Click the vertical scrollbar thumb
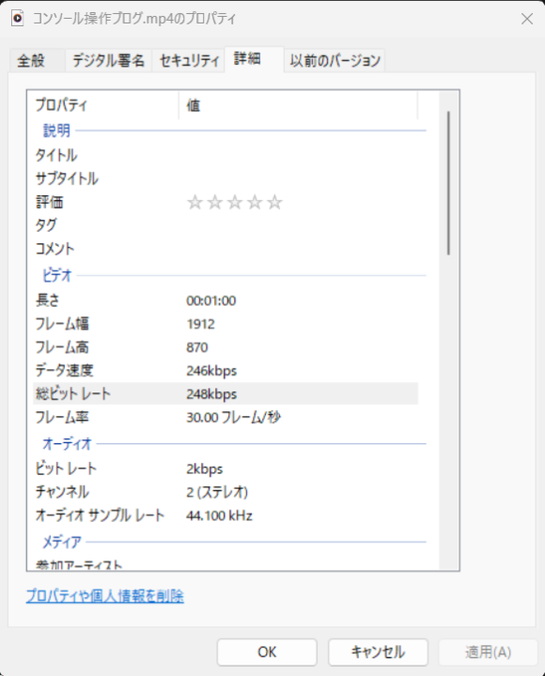The width and height of the screenshot is (545, 676). coord(449,183)
